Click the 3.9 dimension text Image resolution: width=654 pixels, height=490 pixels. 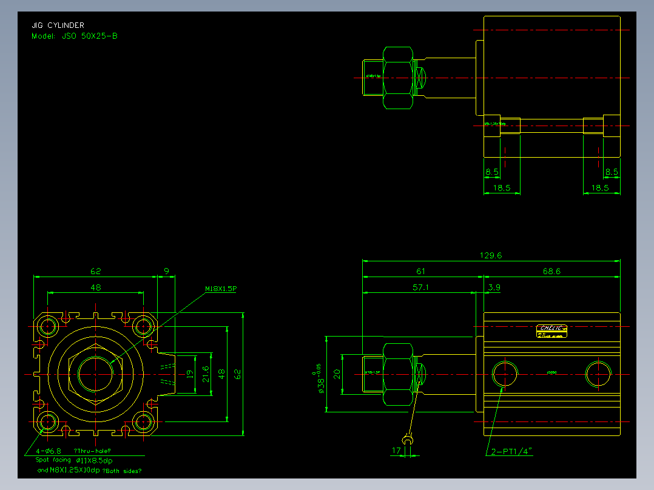point(494,287)
